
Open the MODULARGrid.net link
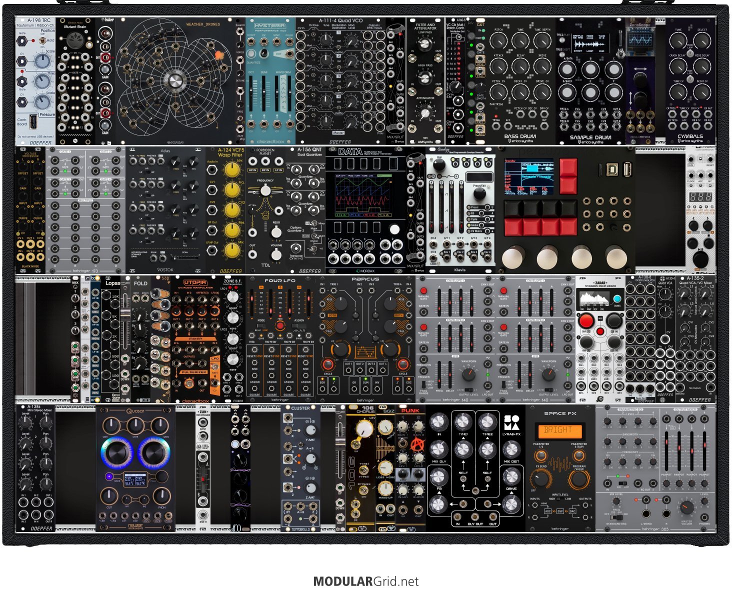pos(366,581)
